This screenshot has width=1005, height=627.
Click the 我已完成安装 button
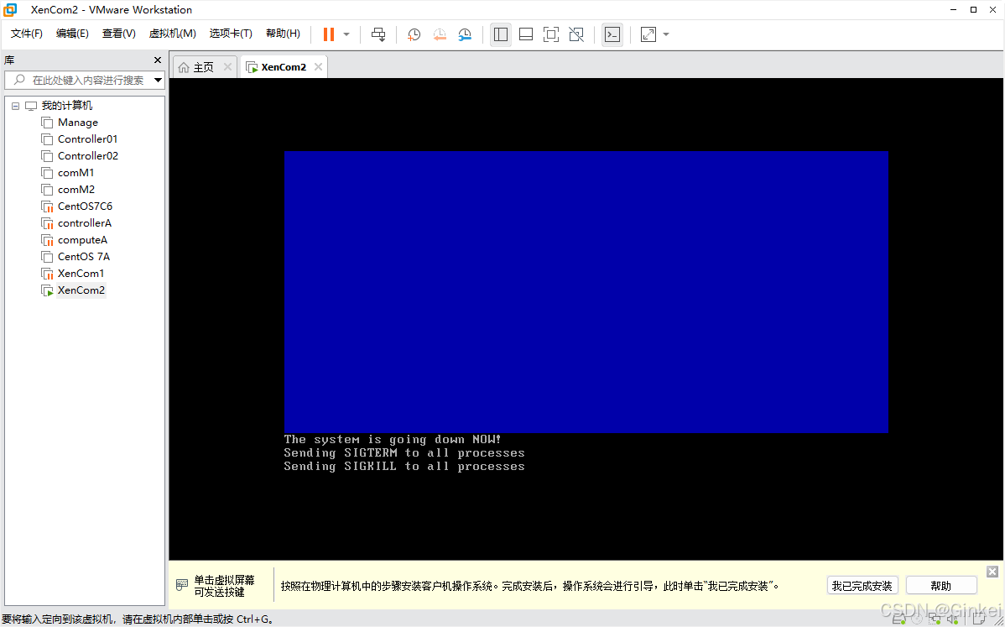[x=862, y=586]
